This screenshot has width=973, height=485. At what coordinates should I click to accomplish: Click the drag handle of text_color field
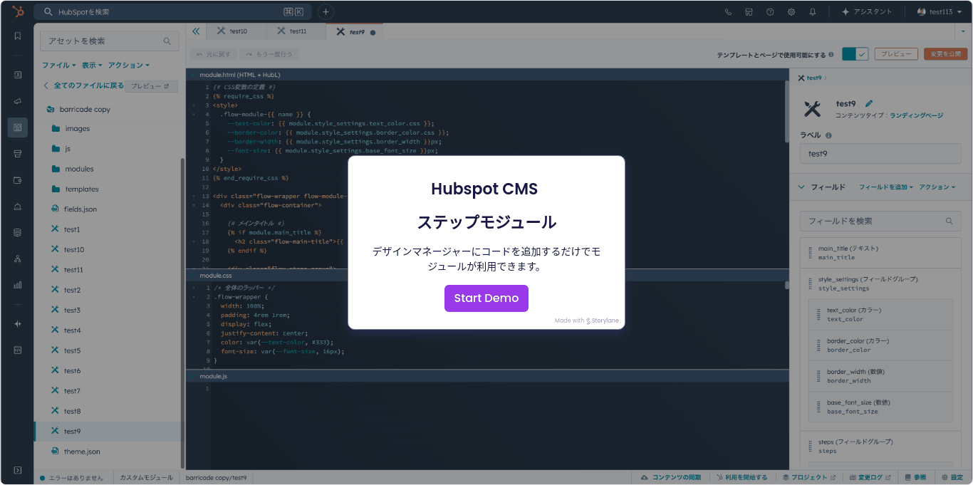[x=818, y=315]
